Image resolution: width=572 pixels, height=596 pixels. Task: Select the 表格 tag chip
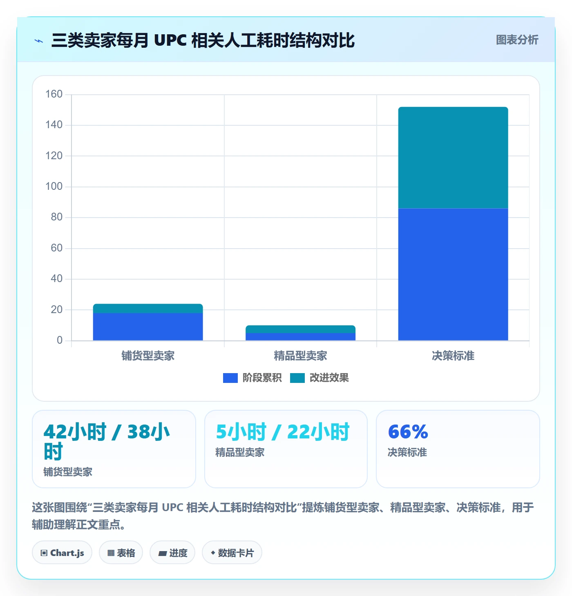point(121,553)
